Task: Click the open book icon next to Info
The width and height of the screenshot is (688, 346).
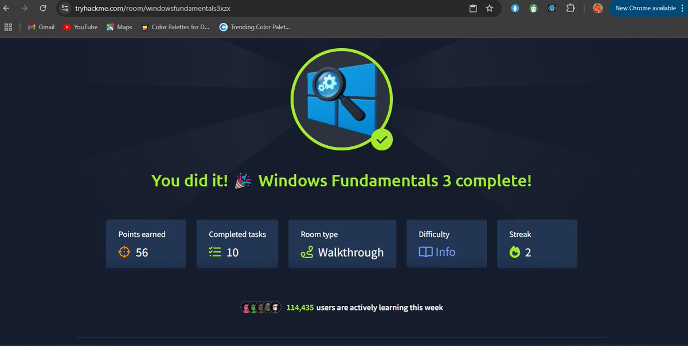Action: [x=425, y=252]
